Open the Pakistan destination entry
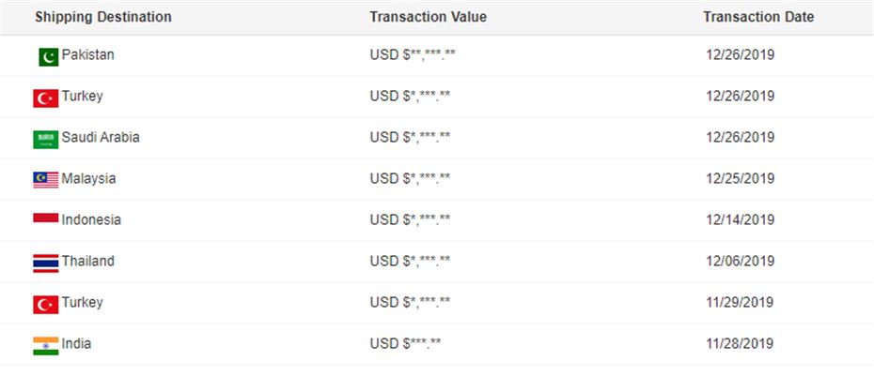Image resolution: width=874 pixels, height=376 pixels. [x=87, y=55]
